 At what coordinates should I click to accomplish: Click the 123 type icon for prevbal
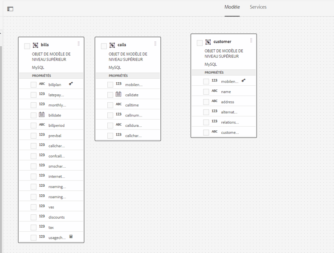point(42,135)
